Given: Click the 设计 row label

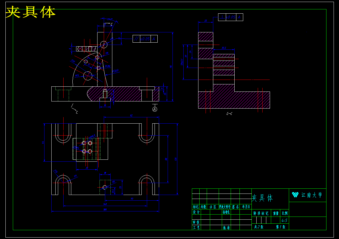Looking at the screenshot, I should (196, 212).
